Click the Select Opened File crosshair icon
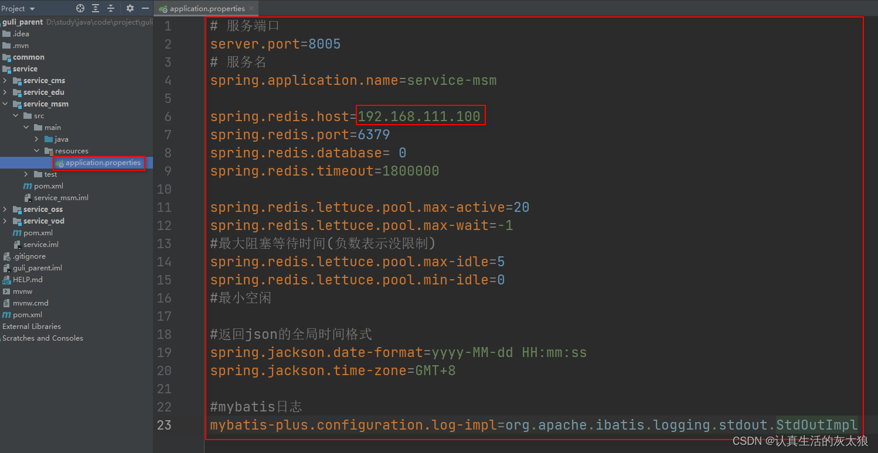878x453 pixels. point(80,8)
